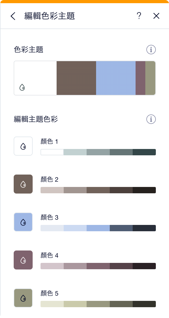Pick the lightest shade of 顏色 2
169x318 pixels.
(52, 190)
